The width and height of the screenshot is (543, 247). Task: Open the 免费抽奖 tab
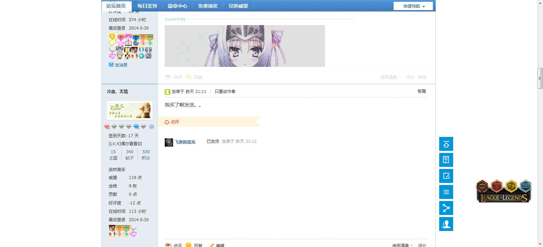click(208, 6)
